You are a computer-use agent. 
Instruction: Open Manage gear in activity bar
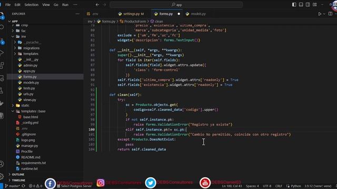pos(2,176)
